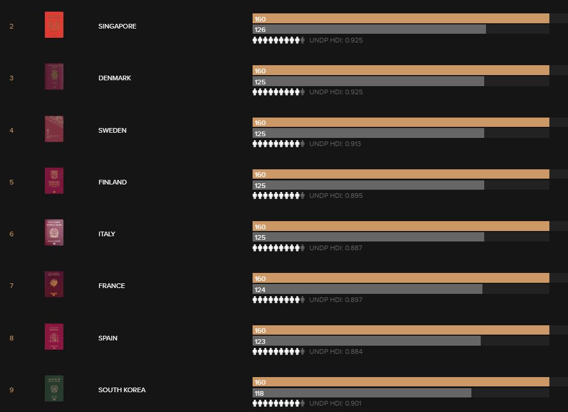Click France's gray 124 score bar

click(x=367, y=289)
